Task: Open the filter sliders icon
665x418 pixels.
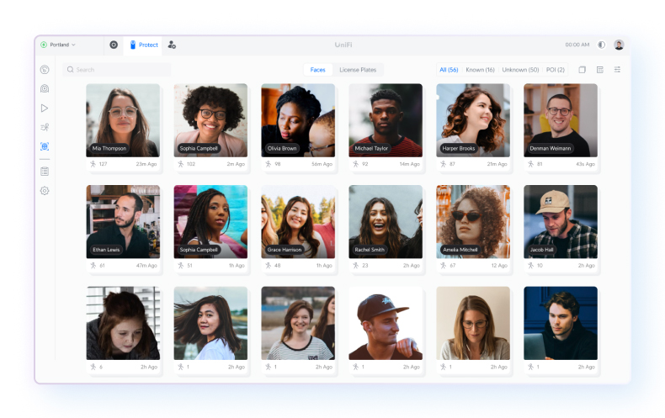Action: click(617, 70)
